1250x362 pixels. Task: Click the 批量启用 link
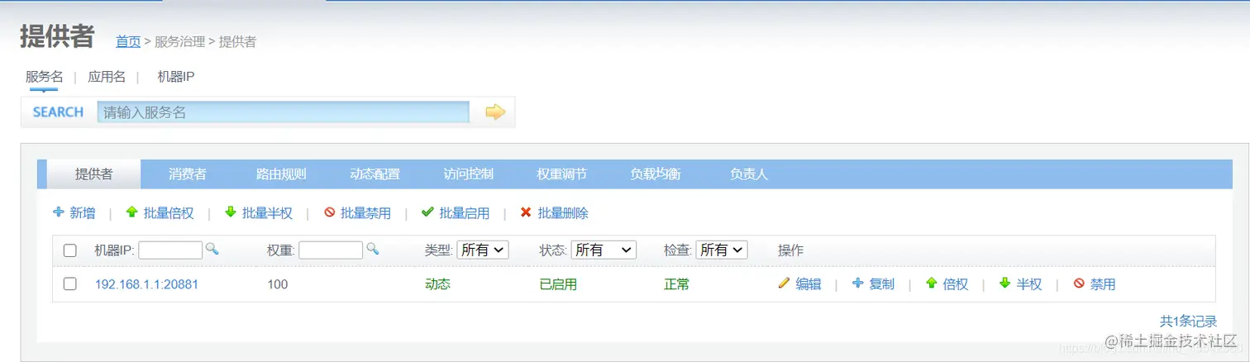tap(464, 213)
